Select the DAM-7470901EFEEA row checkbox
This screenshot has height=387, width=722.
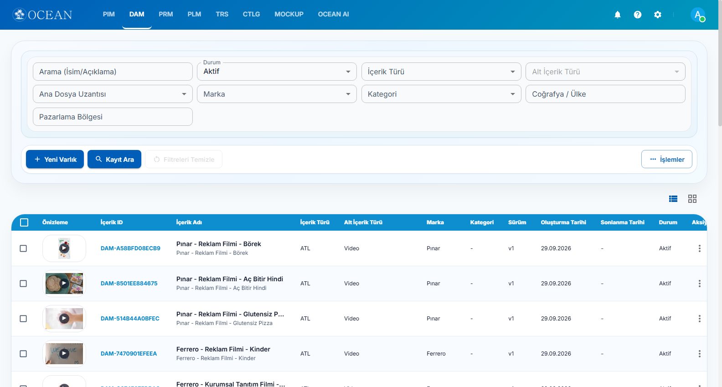click(x=23, y=354)
